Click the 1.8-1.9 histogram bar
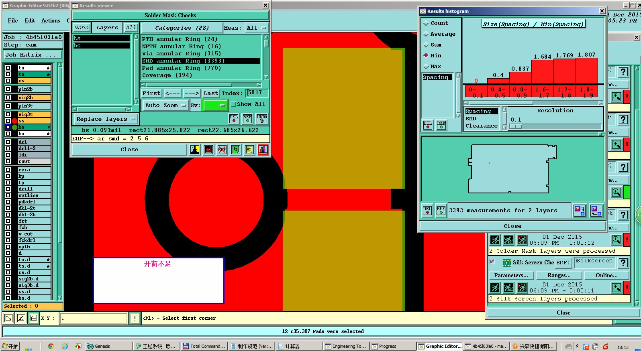 click(x=587, y=71)
